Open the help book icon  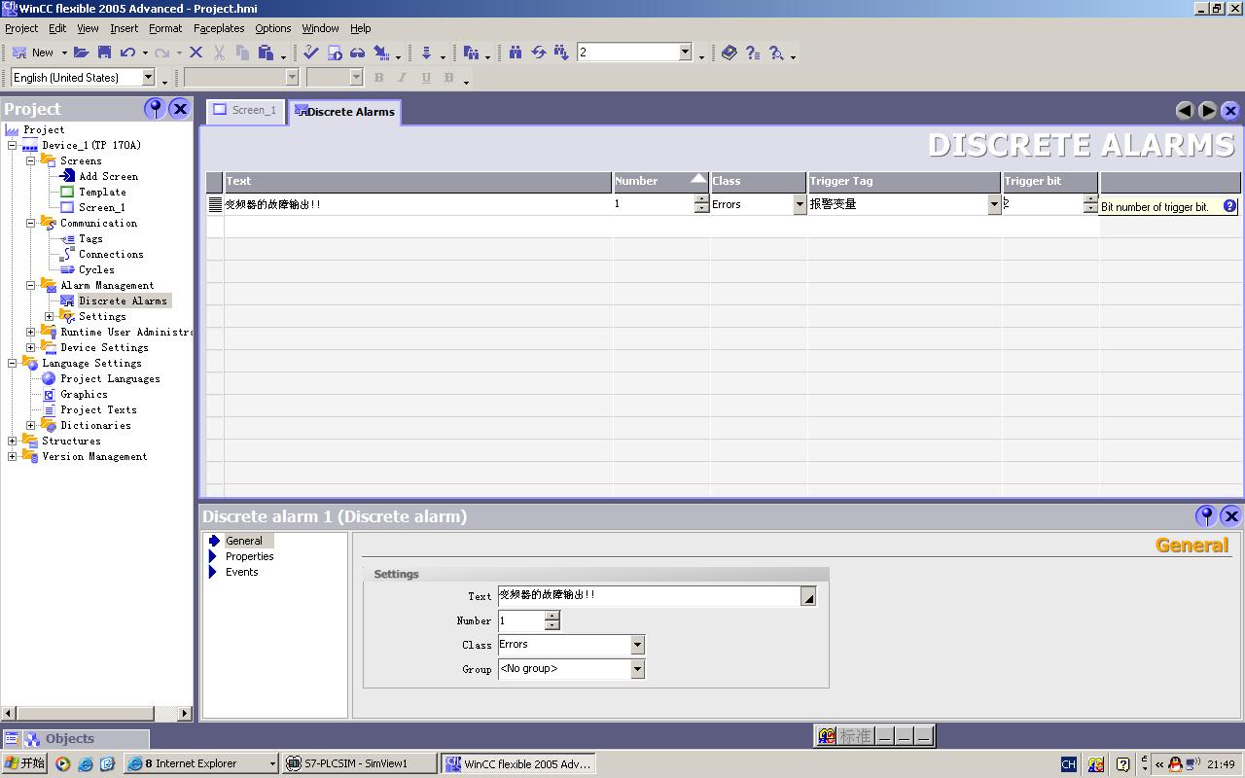729,53
